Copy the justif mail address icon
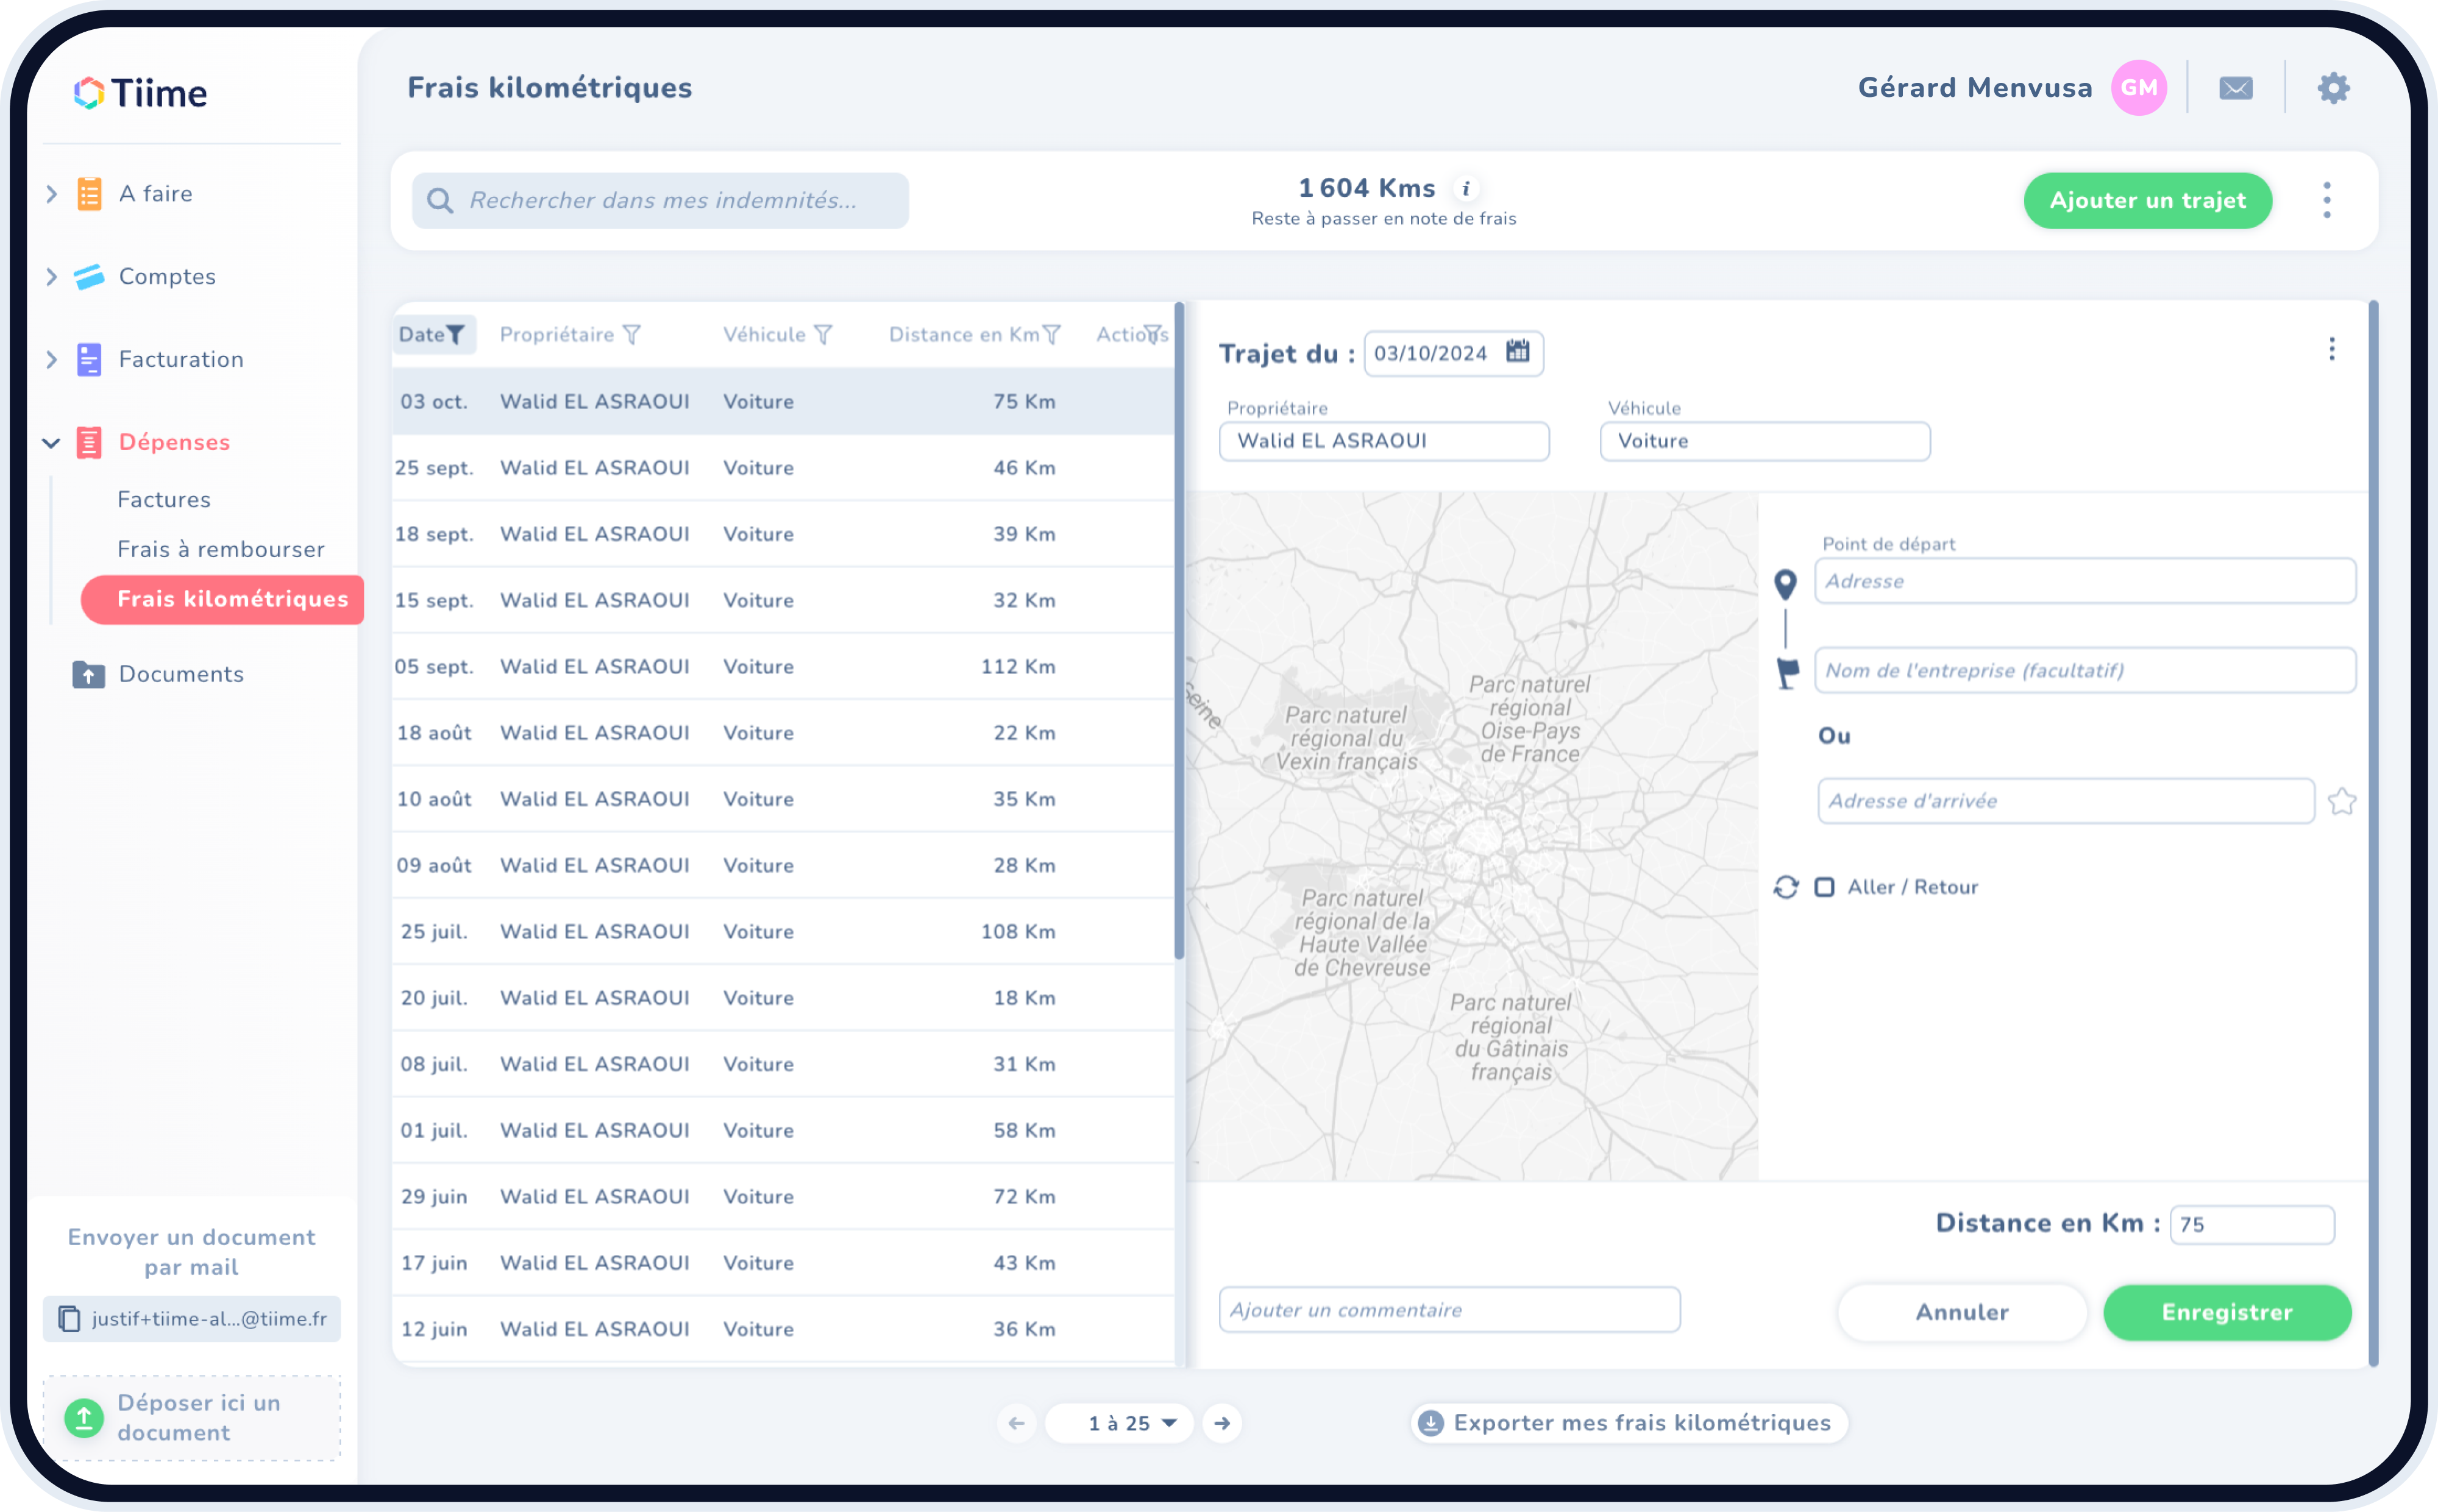Image resolution: width=2438 pixels, height=1512 pixels. pyautogui.click(x=69, y=1319)
